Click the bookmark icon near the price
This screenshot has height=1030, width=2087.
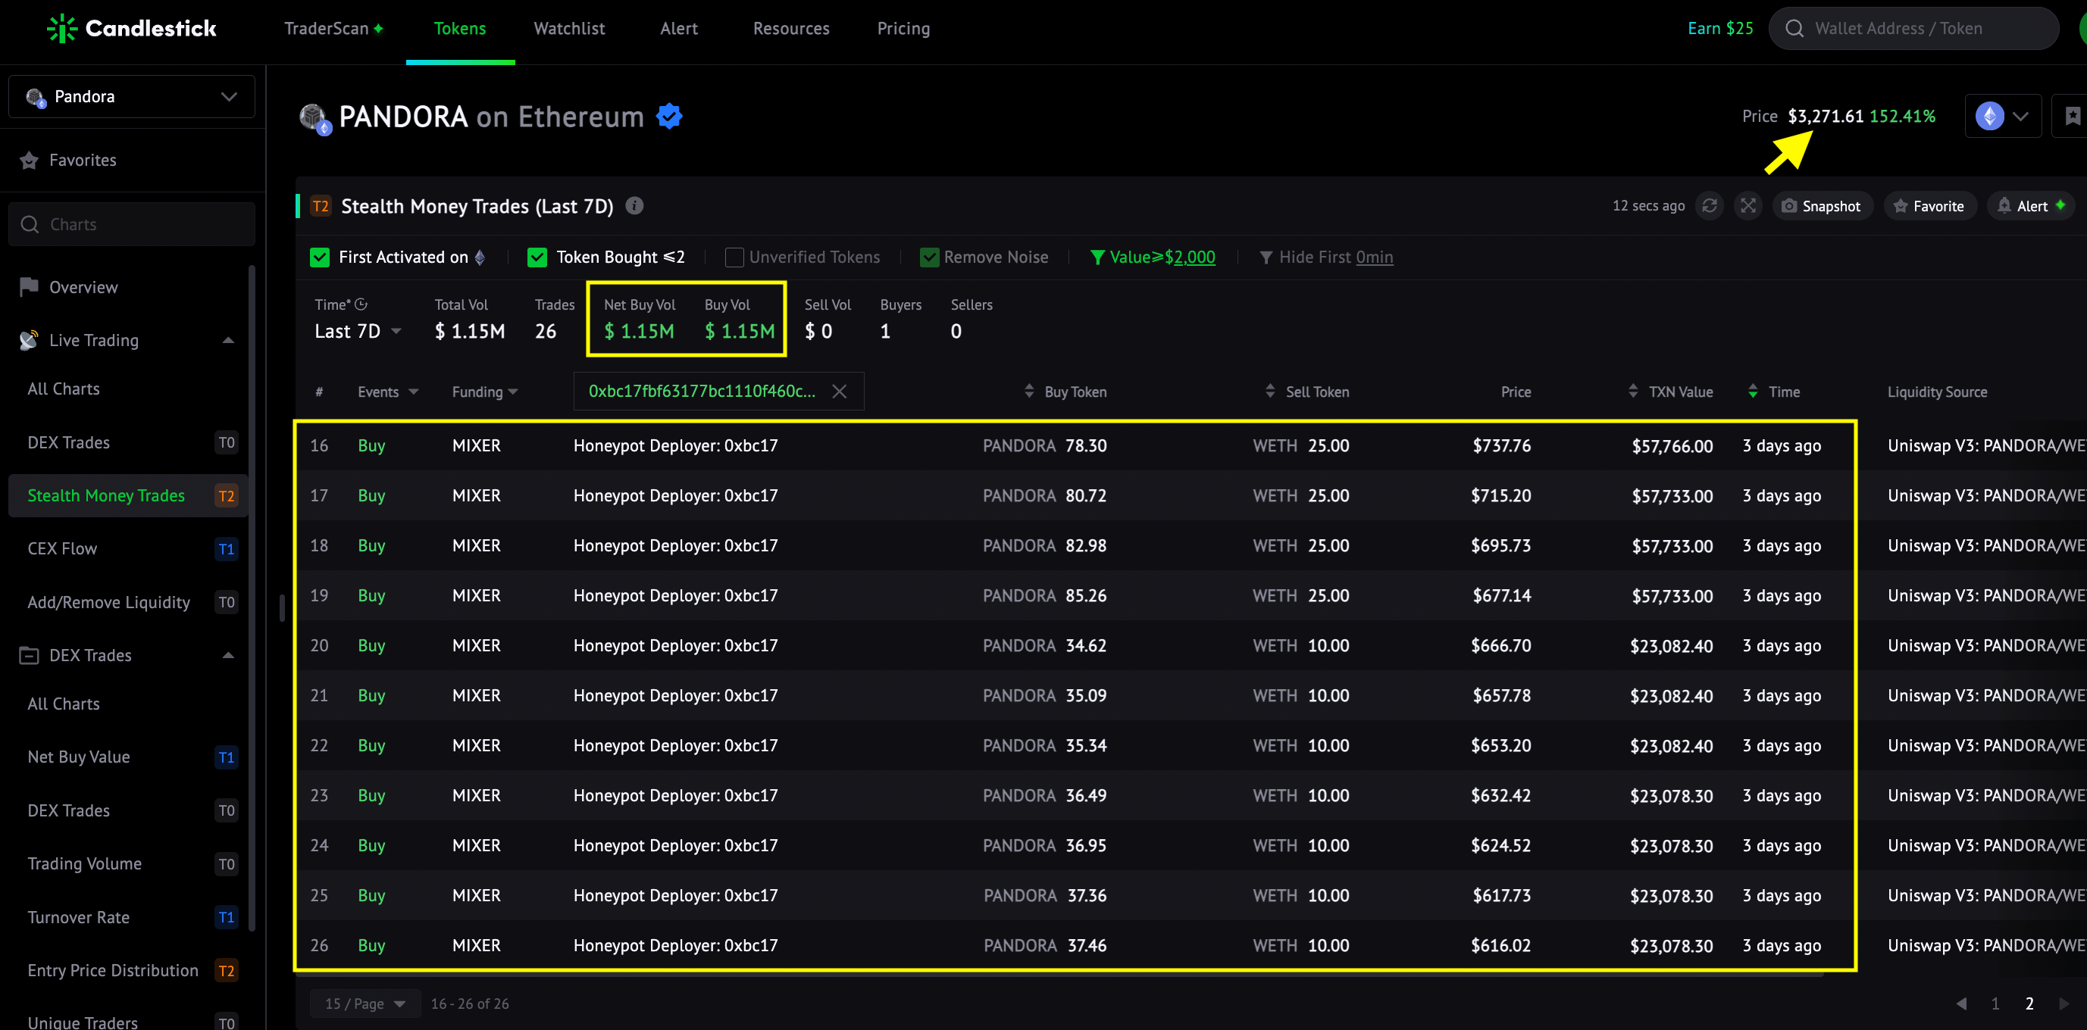point(2072,117)
